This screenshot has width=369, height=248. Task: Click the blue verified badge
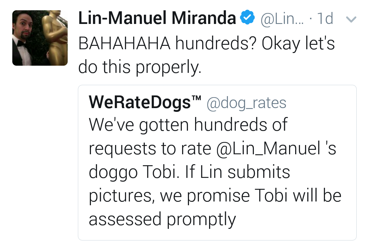[247, 18]
